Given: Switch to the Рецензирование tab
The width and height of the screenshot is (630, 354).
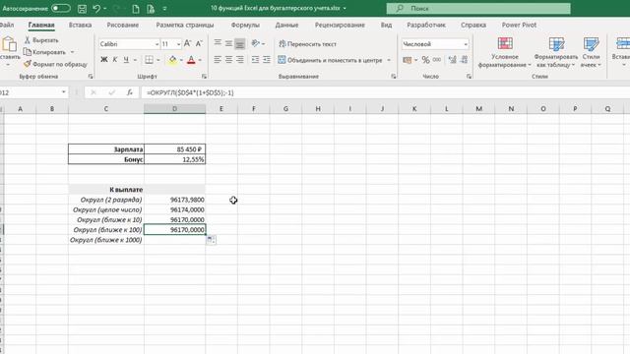Looking at the screenshot, I should [340, 25].
